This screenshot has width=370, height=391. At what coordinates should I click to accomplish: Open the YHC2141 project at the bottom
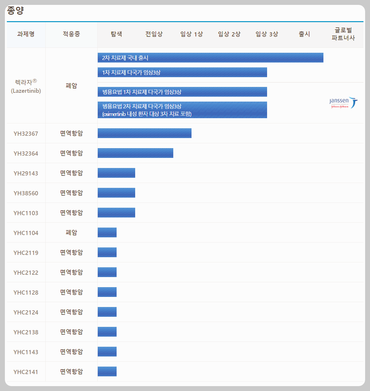point(26,371)
